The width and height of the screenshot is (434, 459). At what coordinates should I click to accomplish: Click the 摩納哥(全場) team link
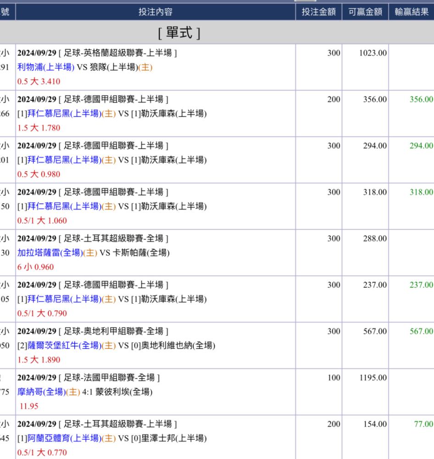point(42,392)
